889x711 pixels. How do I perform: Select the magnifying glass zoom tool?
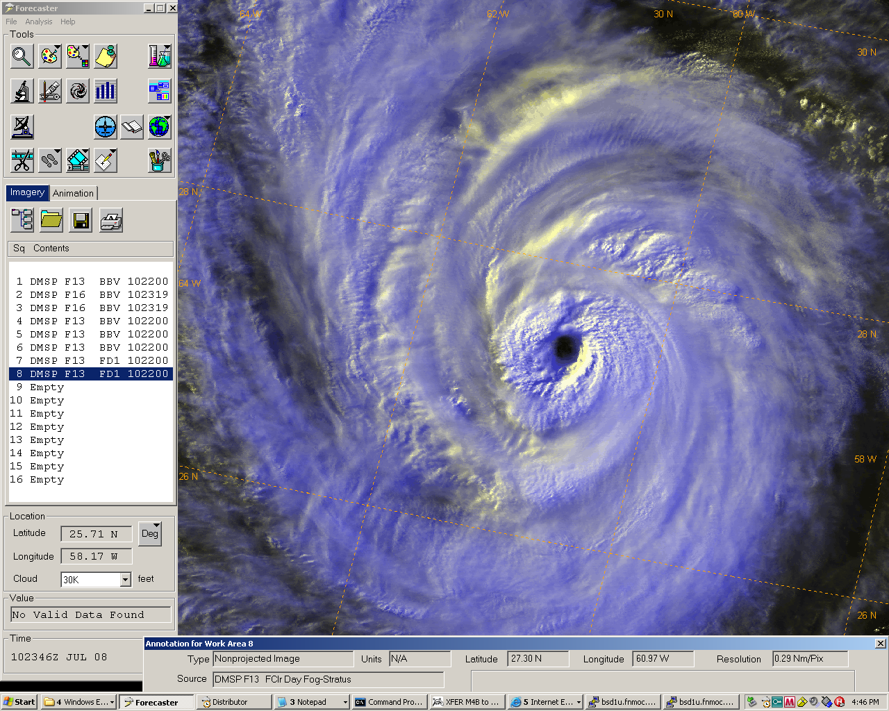pyautogui.click(x=22, y=56)
